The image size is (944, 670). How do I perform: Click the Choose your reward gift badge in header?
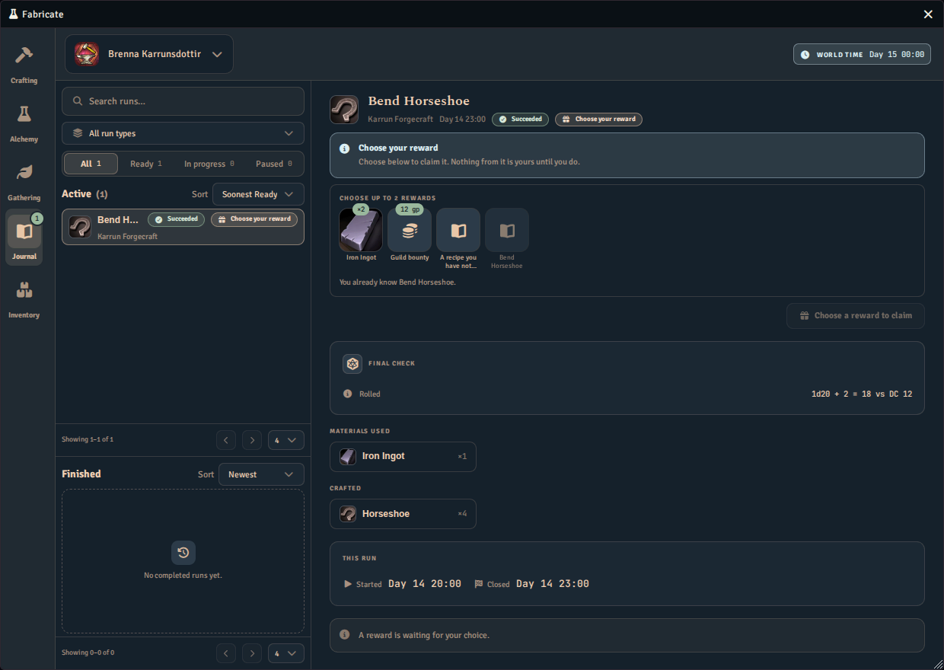tap(598, 120)
